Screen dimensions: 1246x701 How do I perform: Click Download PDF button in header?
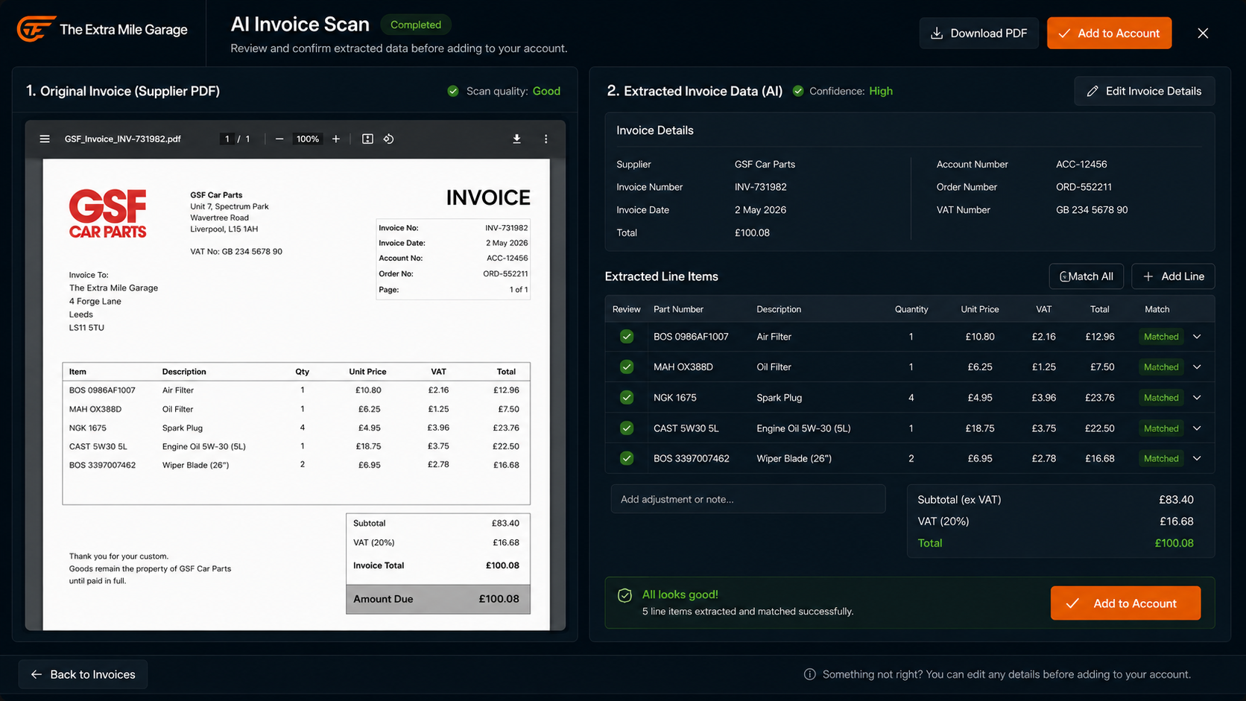pyautogui.click(x=978, y=33)
